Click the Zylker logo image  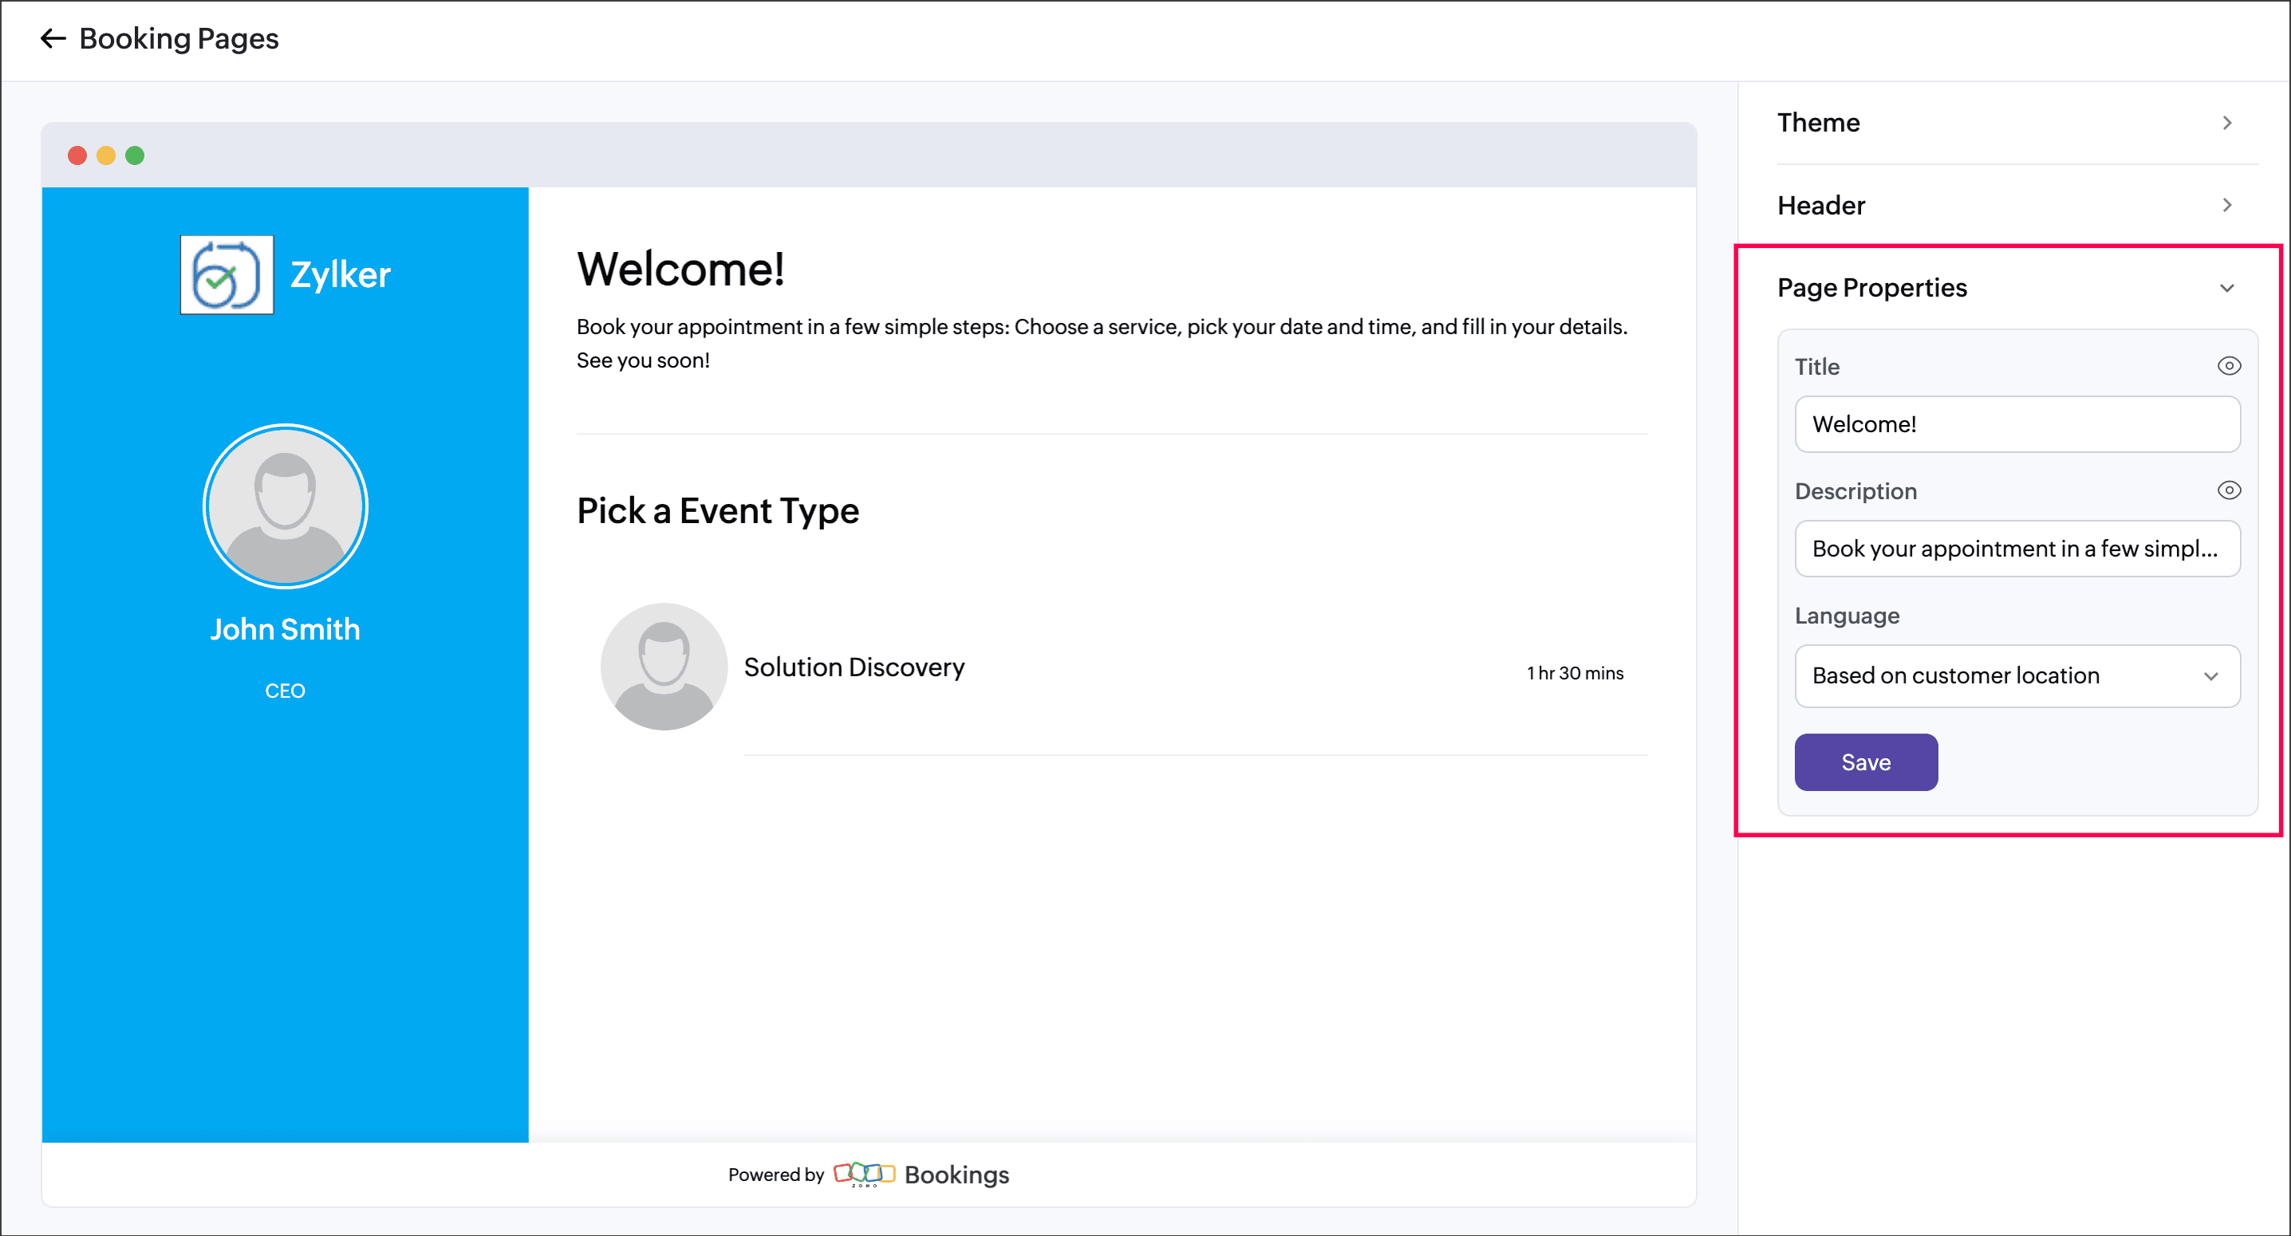tap(227, 275)
